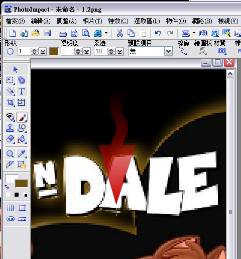Open the 編輯(E) menu
The height and width of the screenshot is (259, 241).
point(41,21)
